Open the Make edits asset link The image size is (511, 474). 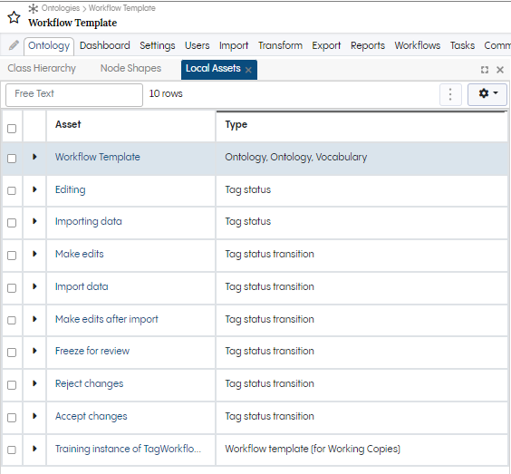tap(79, 254)
